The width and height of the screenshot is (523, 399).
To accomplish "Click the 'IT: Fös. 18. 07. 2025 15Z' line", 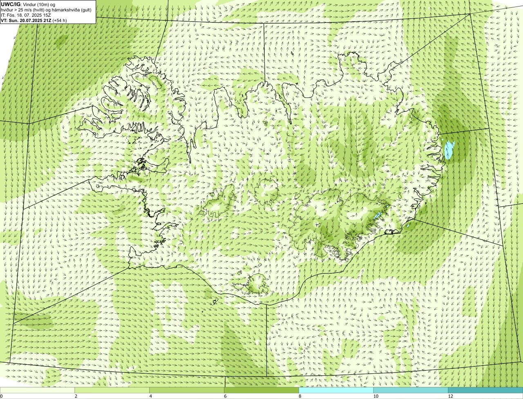I will (26, 15).
